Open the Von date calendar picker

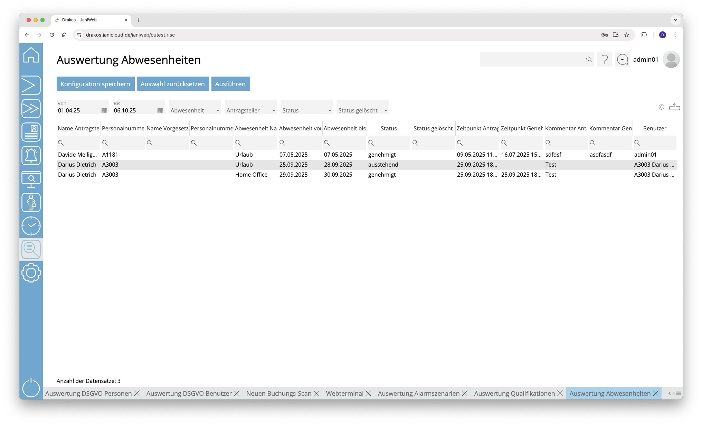[x=104, y=110]
